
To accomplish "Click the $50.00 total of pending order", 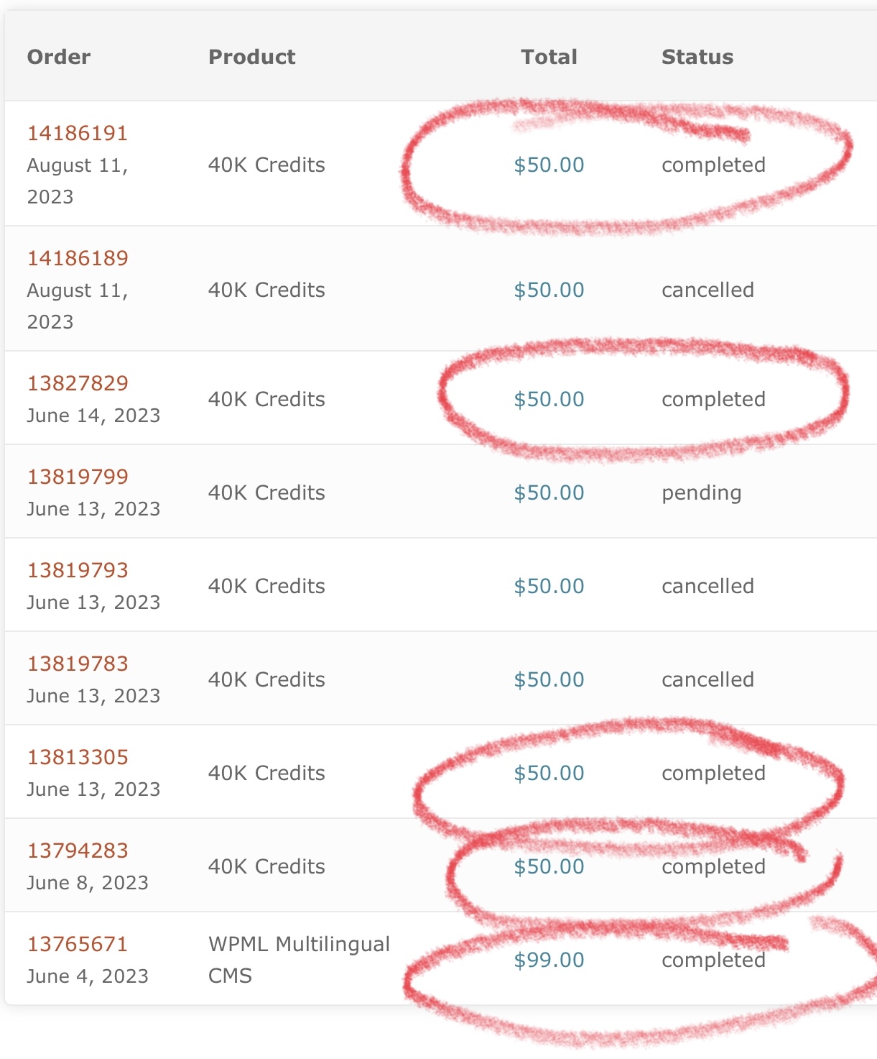I will (x=549, y=492).
